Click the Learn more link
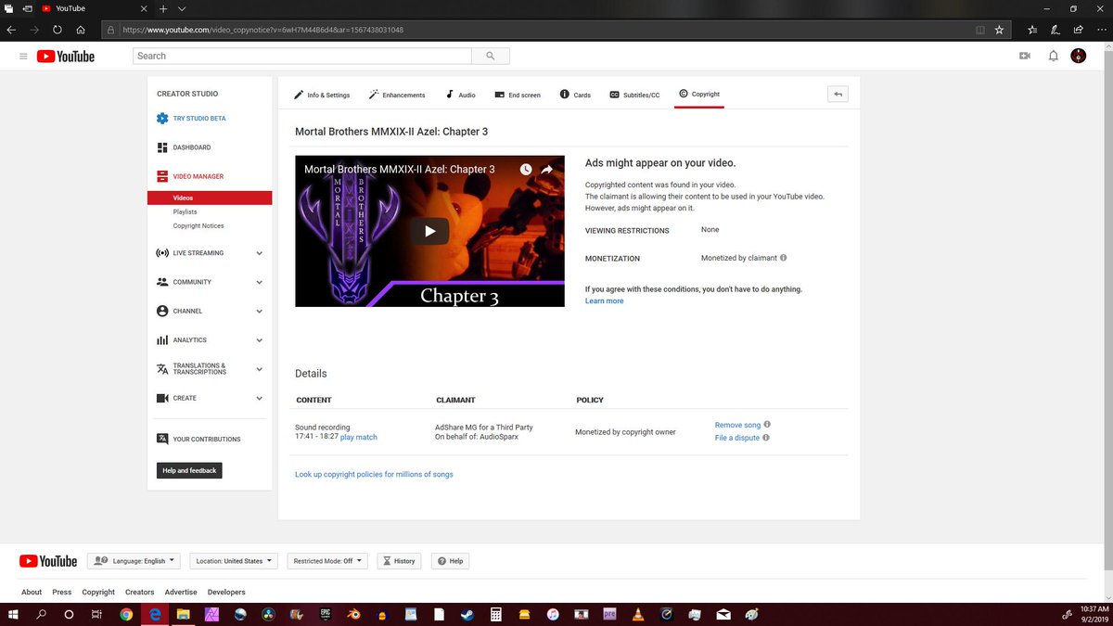Screen dimensions: 1113x626 tap(605, 300)
